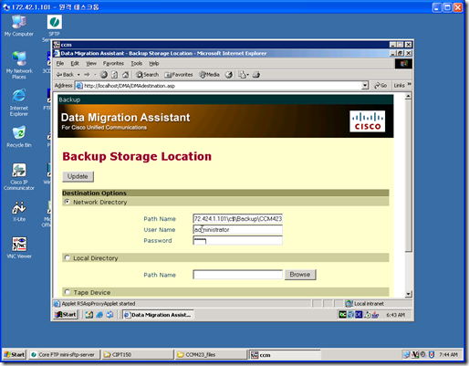Launch VNC Viewer desktop shortcut
The height and width of the screenshot is (366, 469).
click(19, 247)
